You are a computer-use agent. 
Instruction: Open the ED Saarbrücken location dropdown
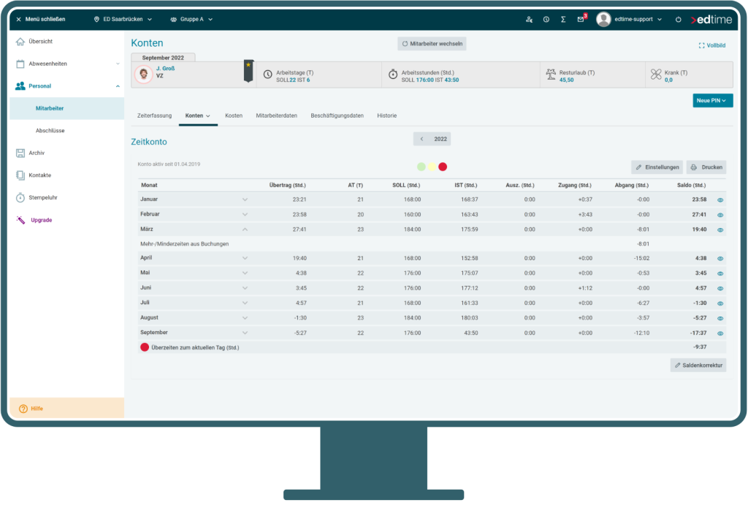click(x=123, y=19)
